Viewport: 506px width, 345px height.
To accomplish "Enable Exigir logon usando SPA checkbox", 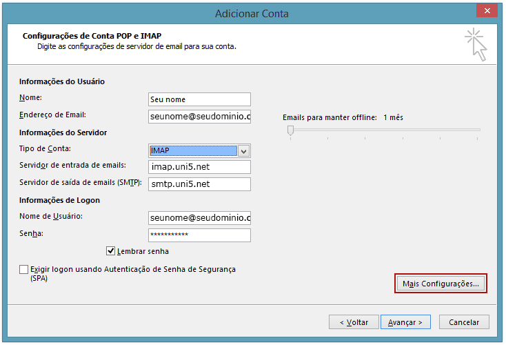I will click(23, 269).
